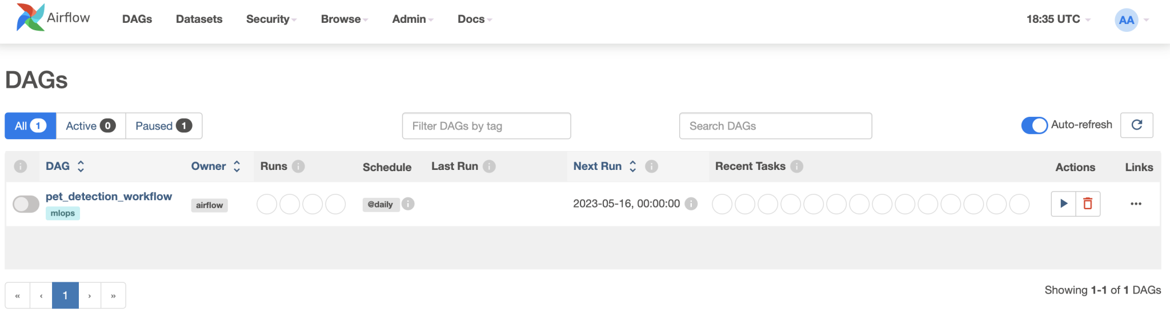Open the pet_detection_workflow DAG link

109,196
